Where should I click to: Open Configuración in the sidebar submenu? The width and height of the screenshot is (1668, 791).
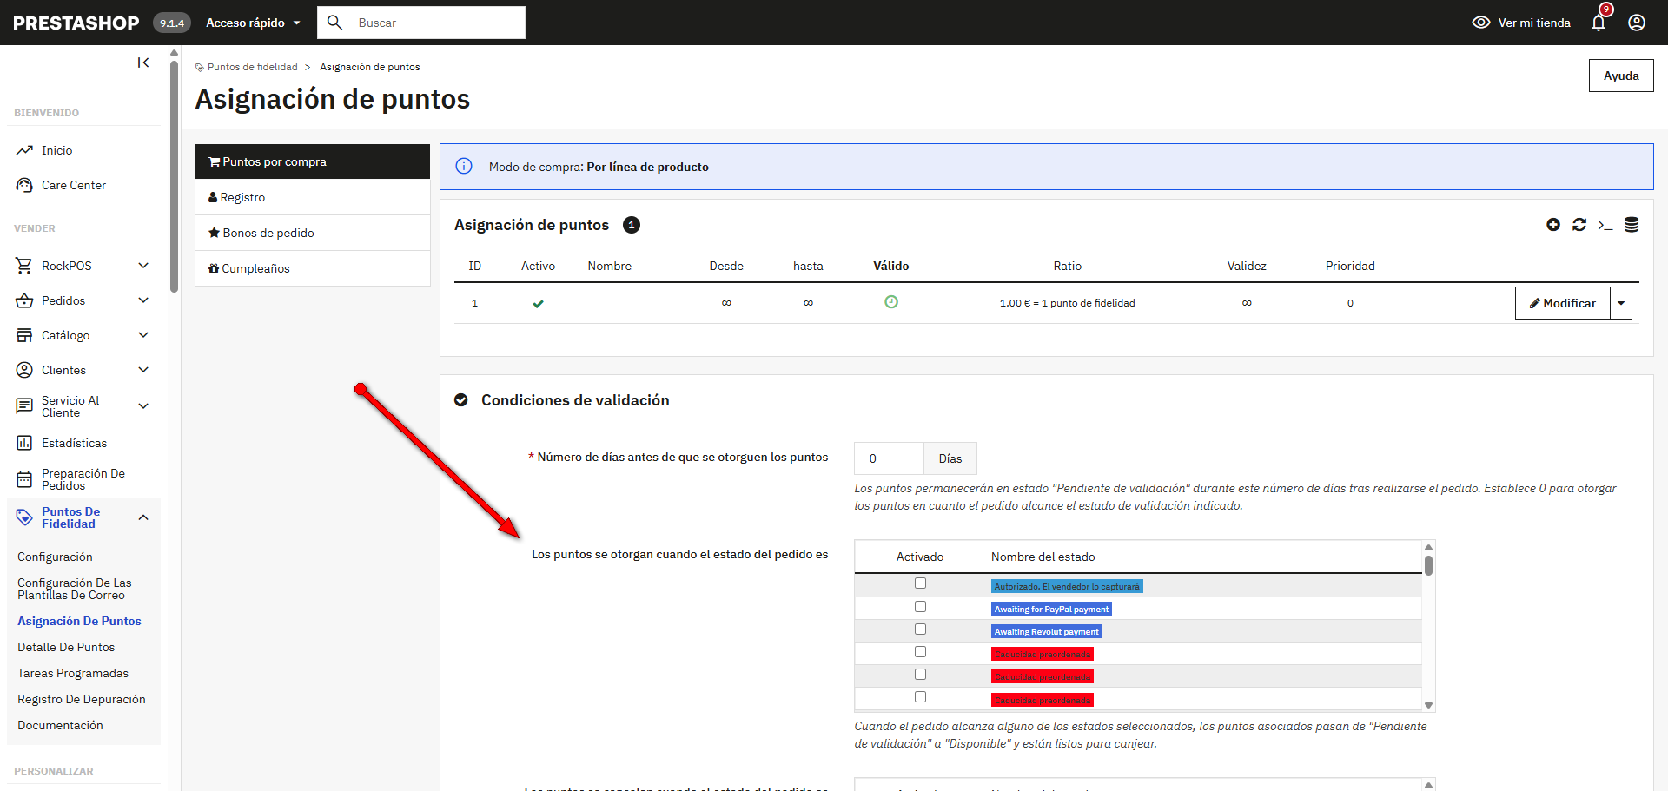[55, 557]
